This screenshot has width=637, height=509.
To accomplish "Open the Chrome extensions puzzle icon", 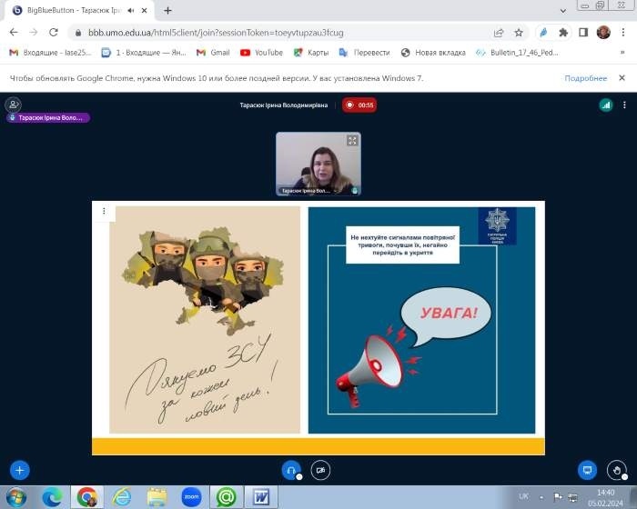I will click(x=563, y=32).
